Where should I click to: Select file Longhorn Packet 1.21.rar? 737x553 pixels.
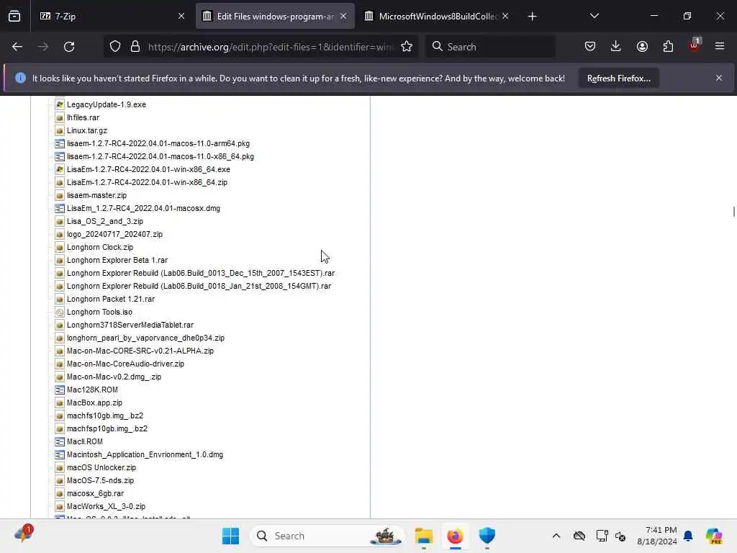point(111,299)
